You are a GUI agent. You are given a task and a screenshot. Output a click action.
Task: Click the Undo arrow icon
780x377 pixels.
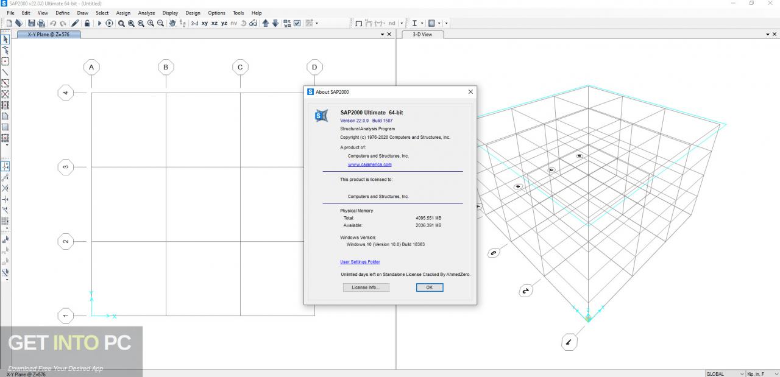tap(53, 23)
